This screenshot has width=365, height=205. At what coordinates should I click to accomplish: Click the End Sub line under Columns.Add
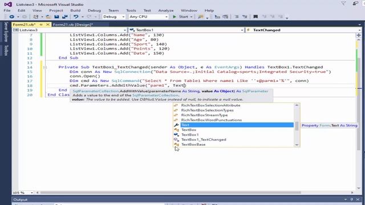pos(68,58)
